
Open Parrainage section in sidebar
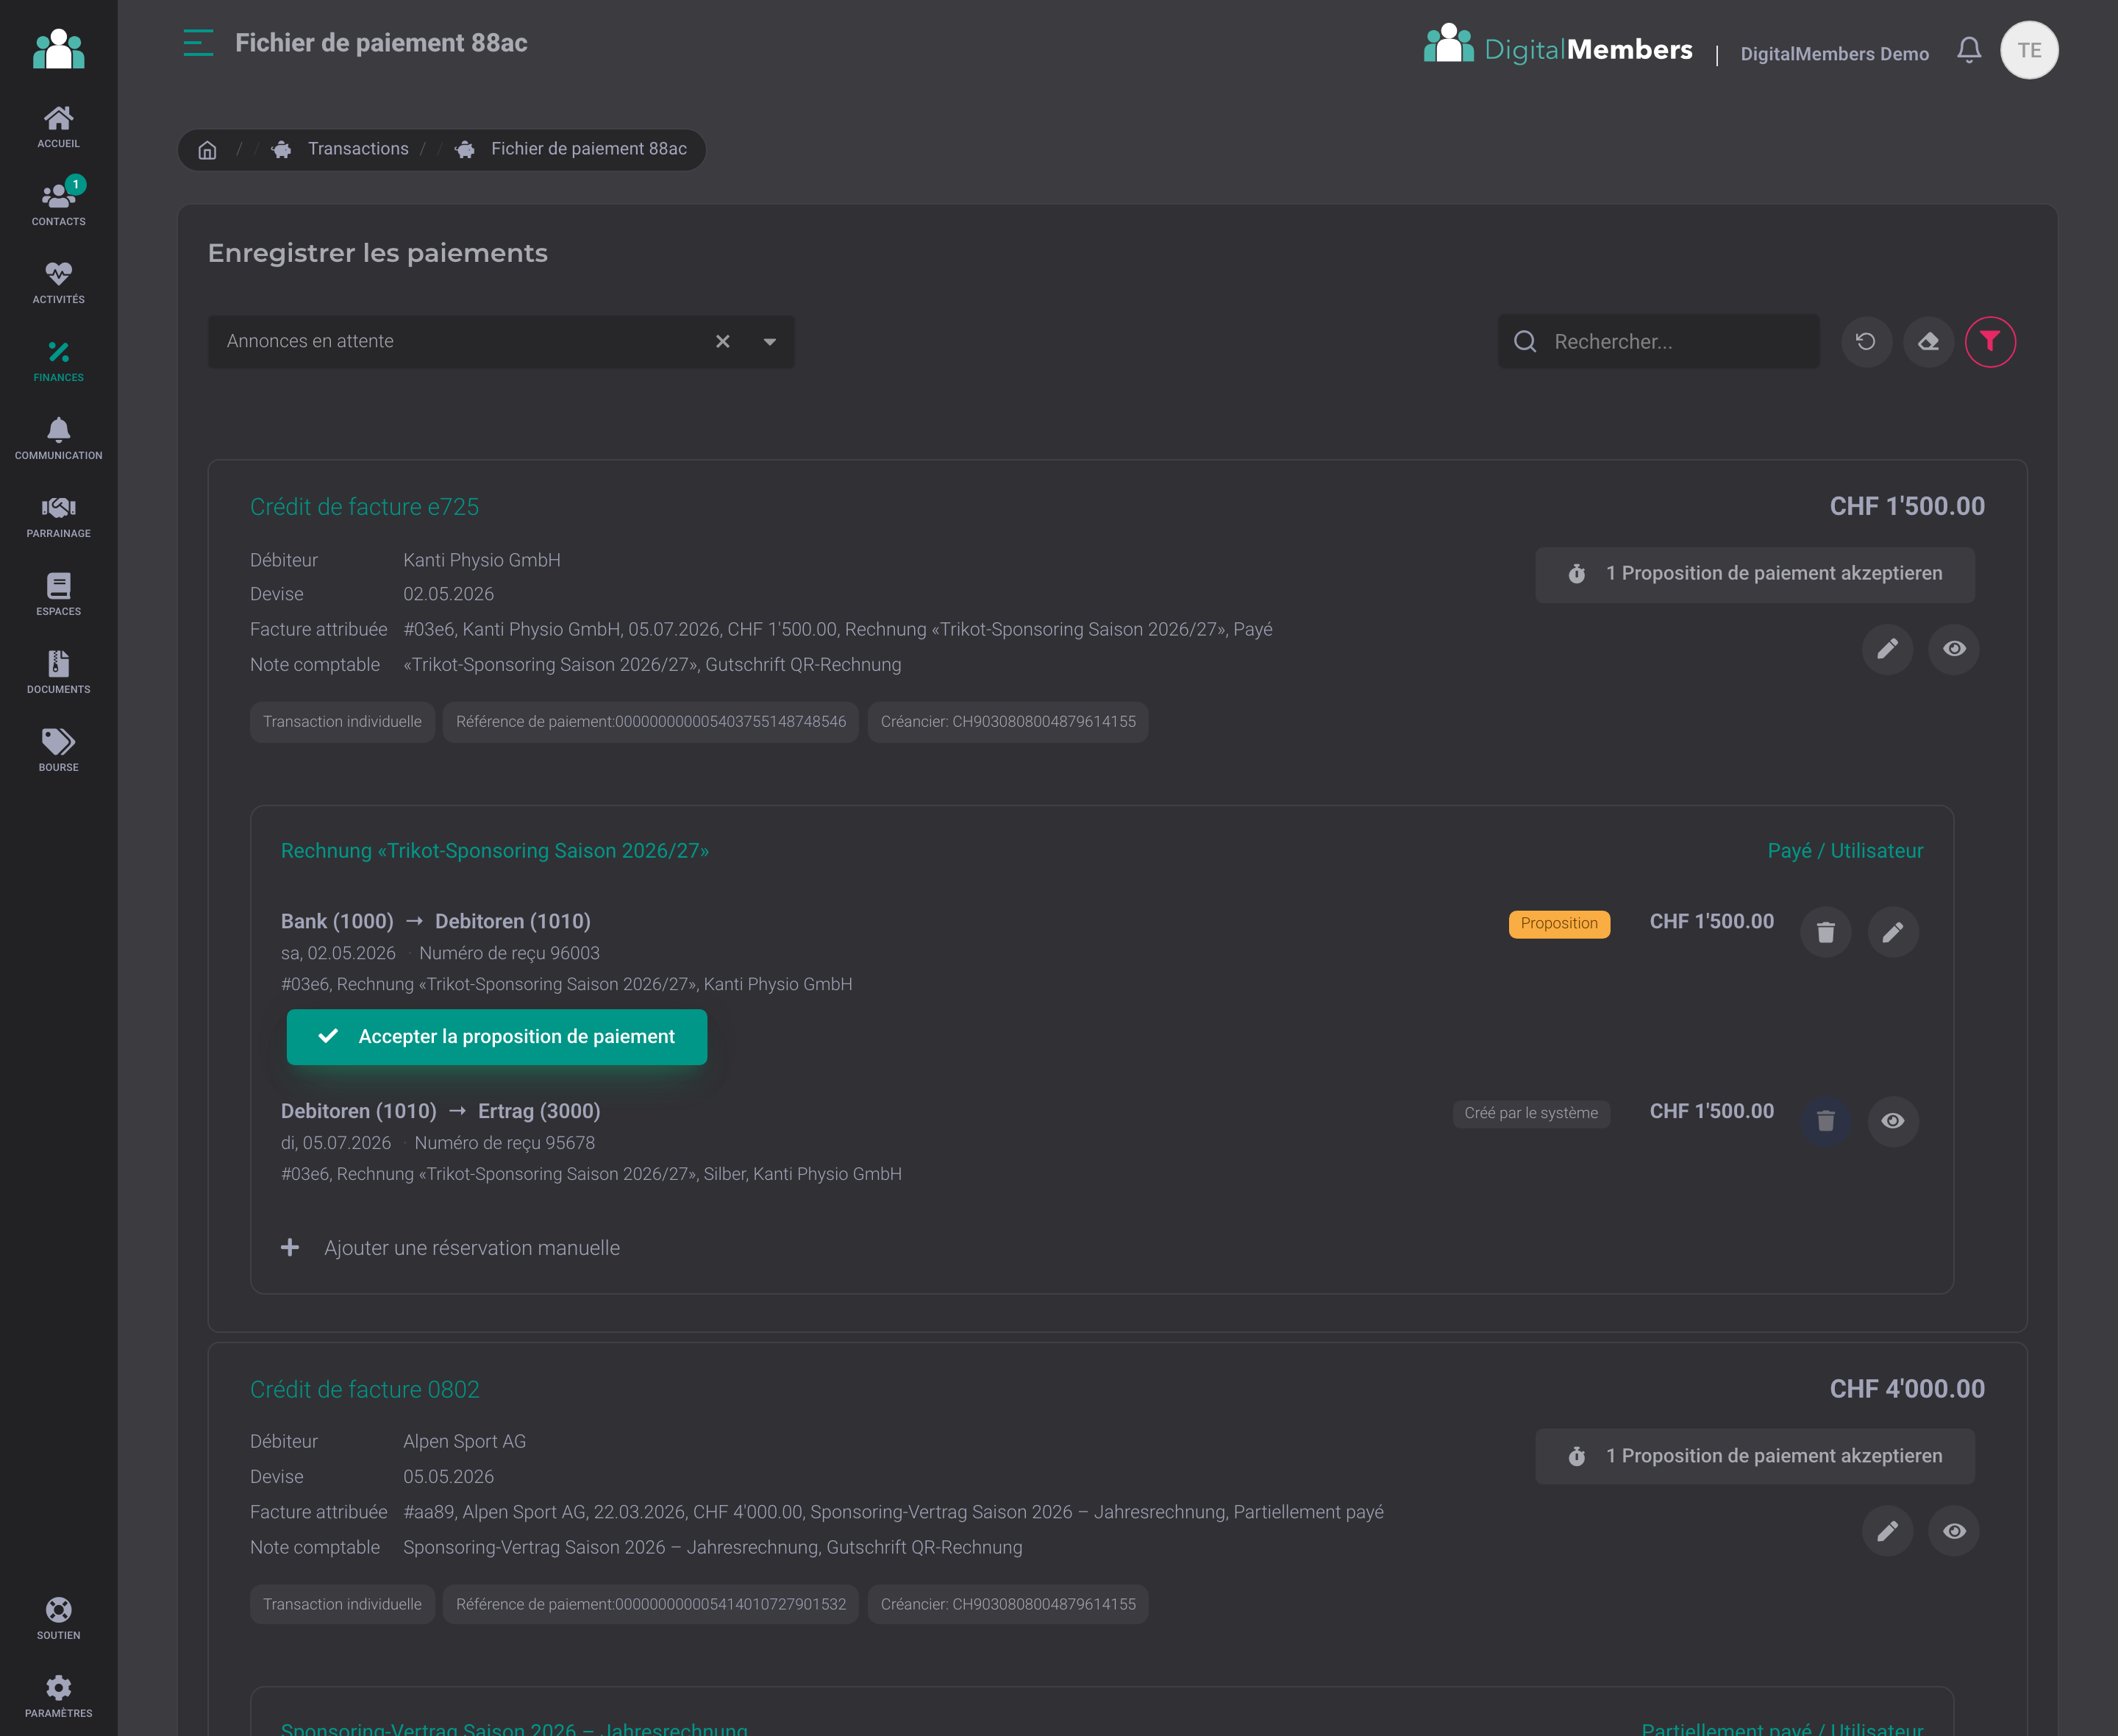(x=58, y=517)
